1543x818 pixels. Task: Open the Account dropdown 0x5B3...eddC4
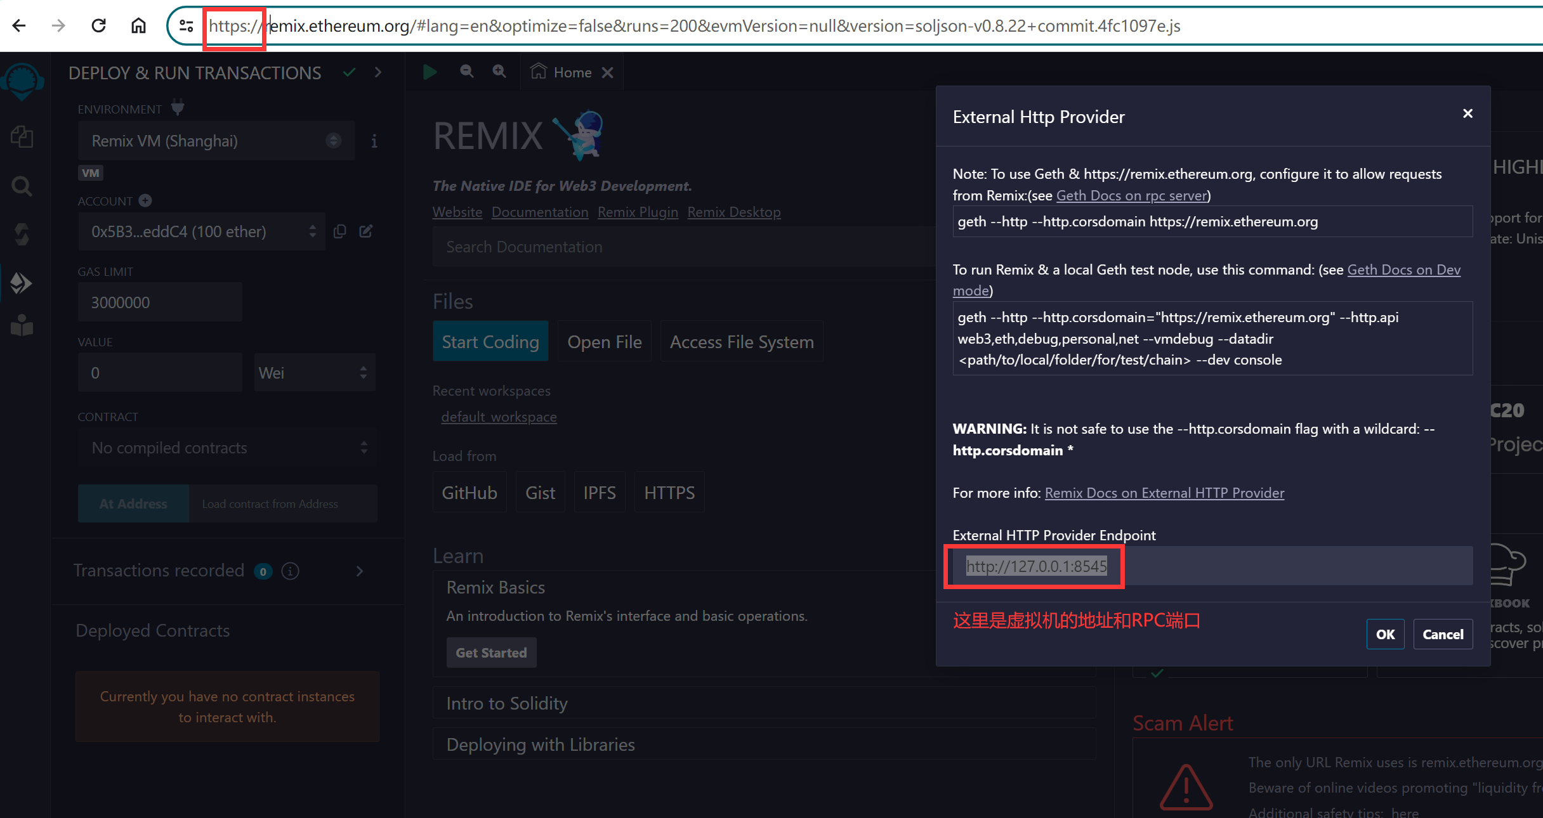201,231
